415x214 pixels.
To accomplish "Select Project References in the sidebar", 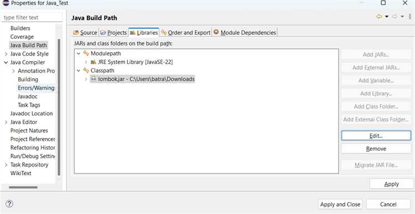I will coord(33,139).
